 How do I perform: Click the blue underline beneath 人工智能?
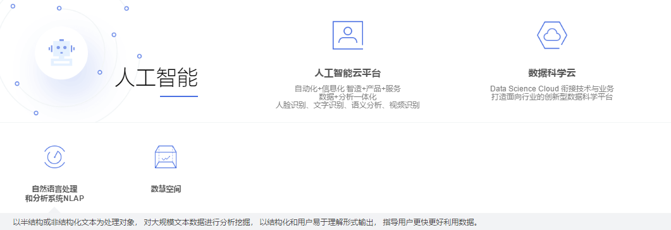pyautogui.click(x=179, y=96)
